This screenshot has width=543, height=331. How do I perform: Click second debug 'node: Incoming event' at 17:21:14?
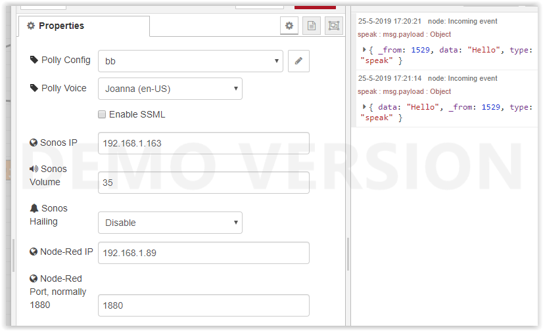click(x=462, y=79)
